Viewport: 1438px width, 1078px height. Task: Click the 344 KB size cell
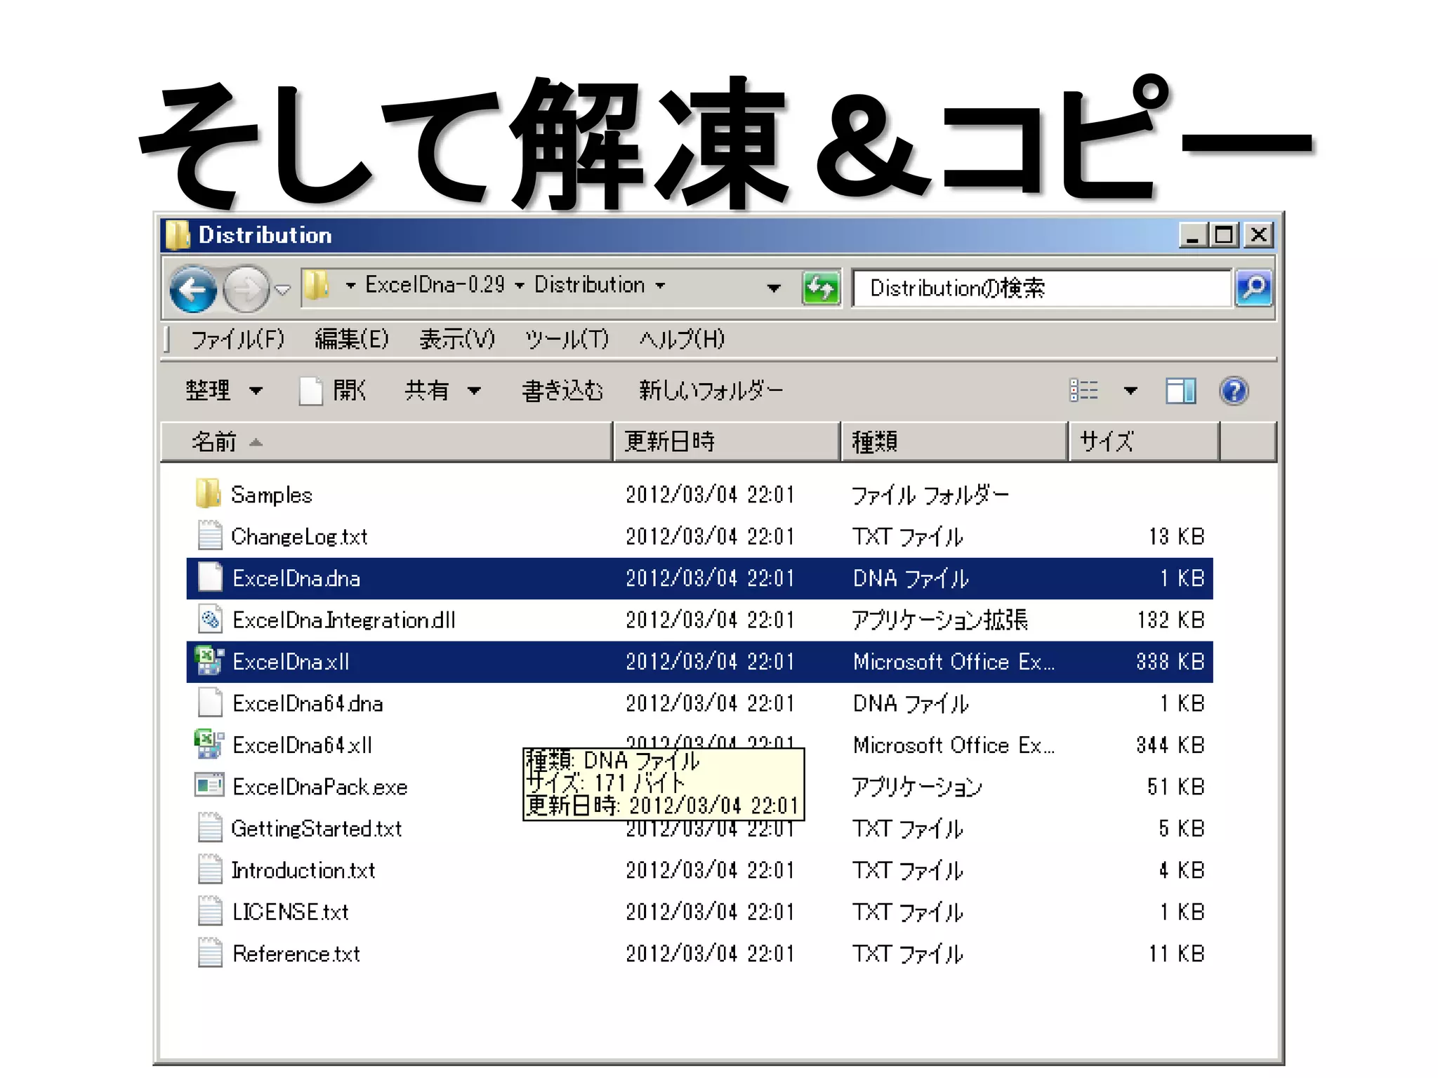(x=1170, y=745)
